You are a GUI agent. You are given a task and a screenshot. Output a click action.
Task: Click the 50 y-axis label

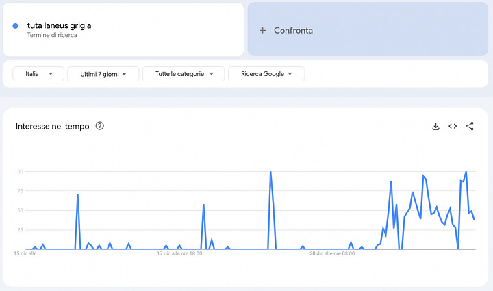(x=21, y=211)
